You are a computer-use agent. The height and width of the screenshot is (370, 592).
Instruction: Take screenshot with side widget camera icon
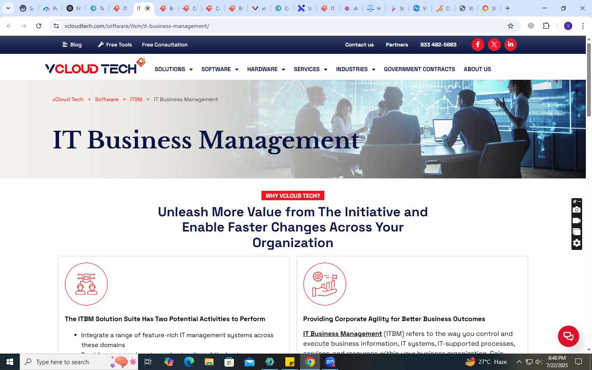coord(577,210)
